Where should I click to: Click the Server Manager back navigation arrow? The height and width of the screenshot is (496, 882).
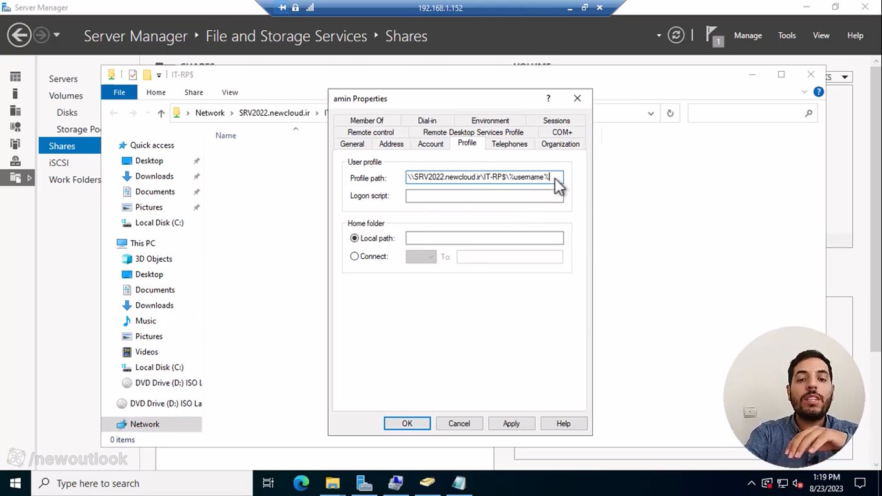(x=19, y=35)
